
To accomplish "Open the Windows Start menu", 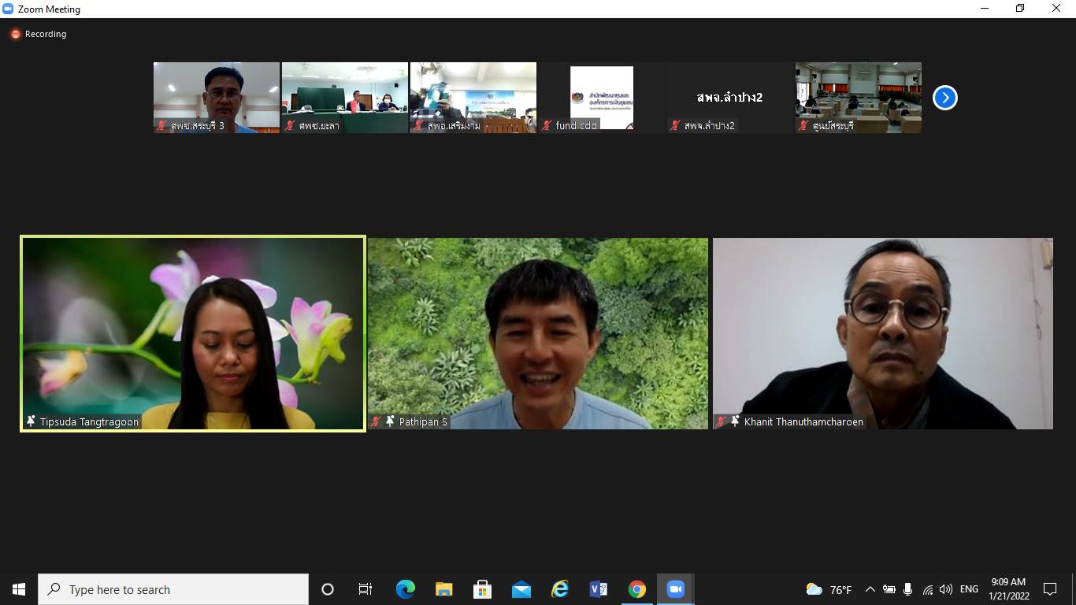I will pyautogui.click(x=19, y=589).
